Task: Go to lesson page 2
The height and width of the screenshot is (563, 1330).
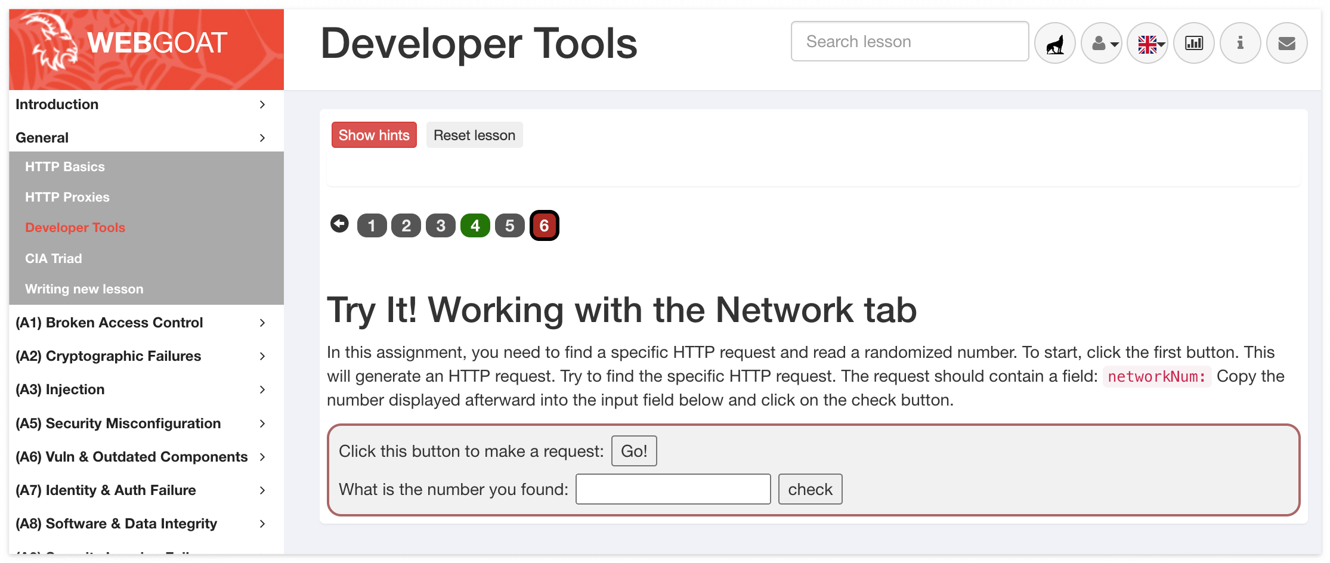Action: (x=406, y=225)
